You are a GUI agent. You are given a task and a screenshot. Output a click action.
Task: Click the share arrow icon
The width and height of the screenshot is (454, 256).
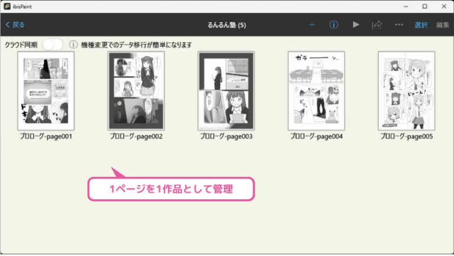[x=377, y=25]
